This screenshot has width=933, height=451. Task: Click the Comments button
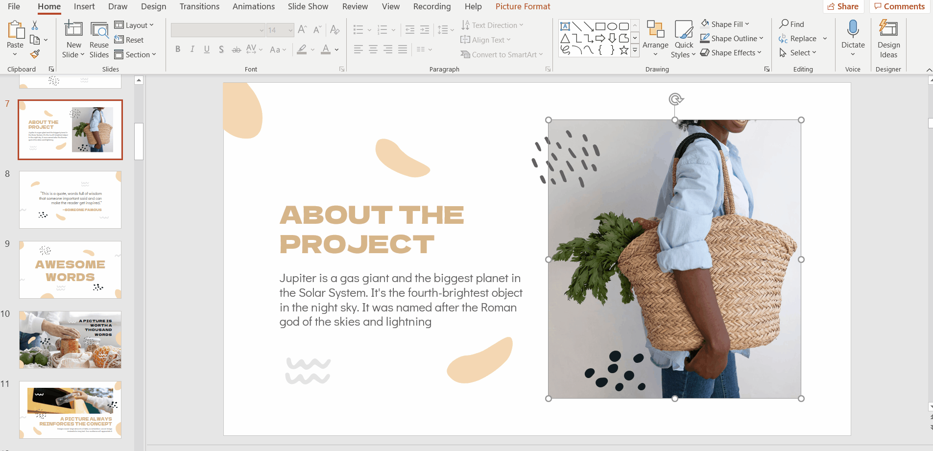899,6
